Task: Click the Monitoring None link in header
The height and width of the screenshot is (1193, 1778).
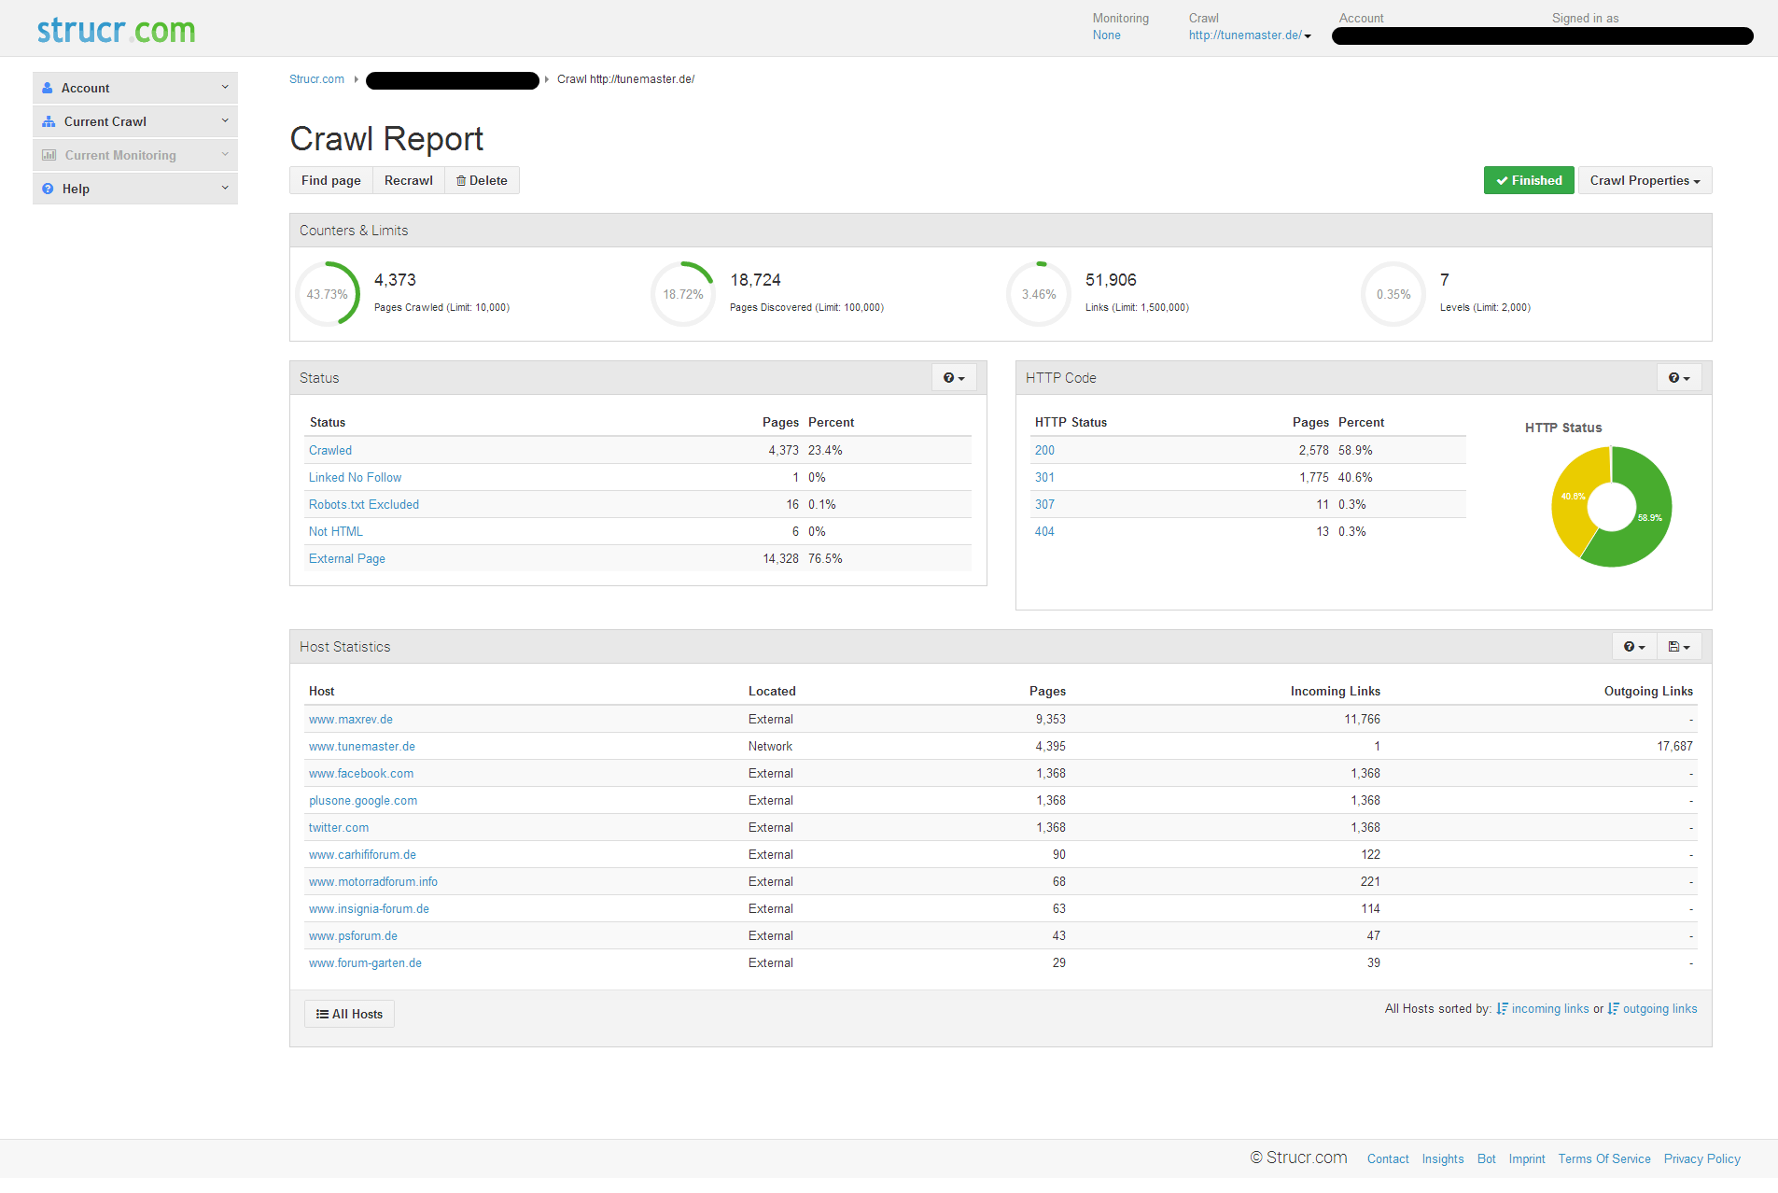Action: click(1107, 35)
